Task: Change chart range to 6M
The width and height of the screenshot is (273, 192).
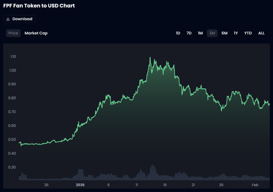Action: 224,33
